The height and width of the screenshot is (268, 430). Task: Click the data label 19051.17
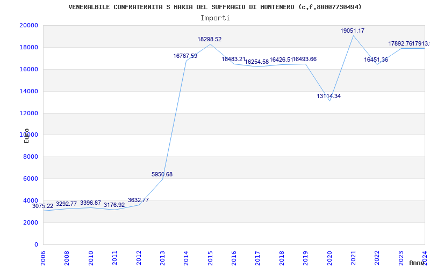[x=353, y=31]
